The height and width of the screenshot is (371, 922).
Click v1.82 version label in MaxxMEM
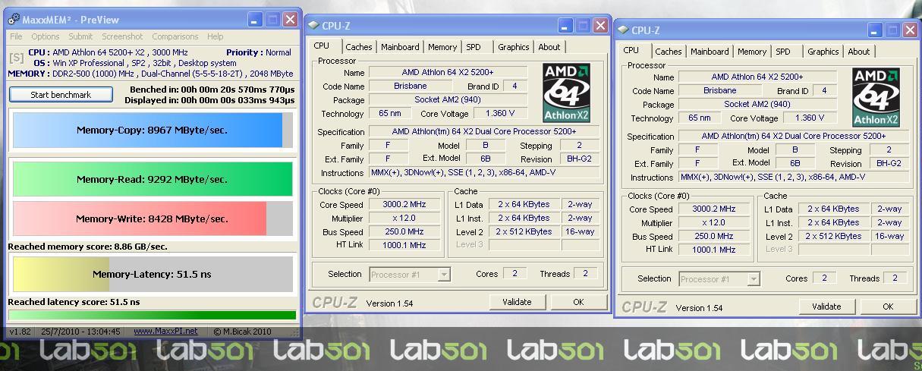point(19,332)
